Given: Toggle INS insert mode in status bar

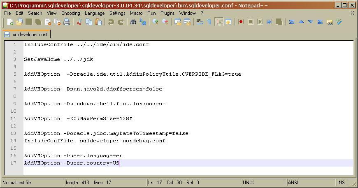Looking at the screenshot, I should (x=342, y=183).
